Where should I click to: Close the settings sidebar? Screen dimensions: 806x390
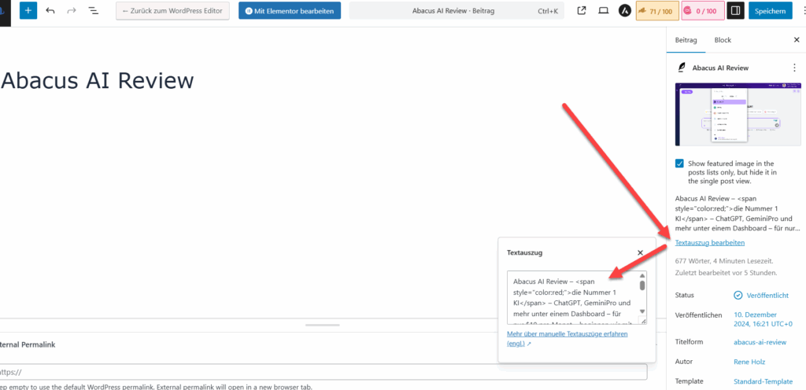(797, 40)
